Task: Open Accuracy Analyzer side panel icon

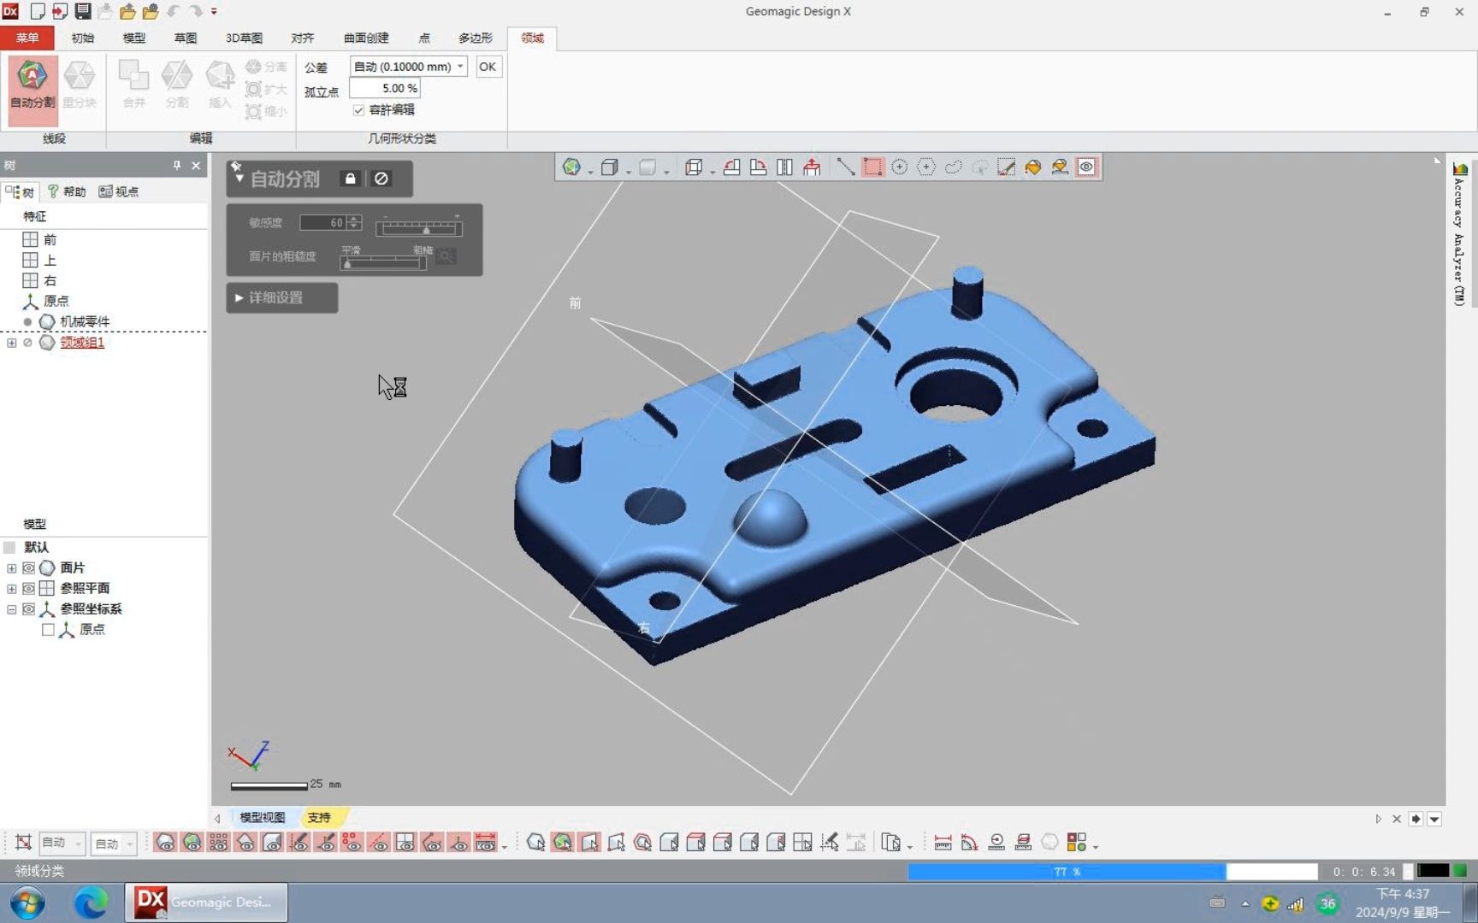Action: click(1460, 169)
